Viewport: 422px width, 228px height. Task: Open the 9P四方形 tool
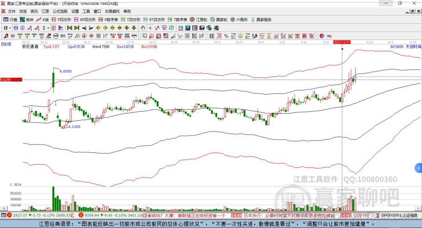point(85,20)
